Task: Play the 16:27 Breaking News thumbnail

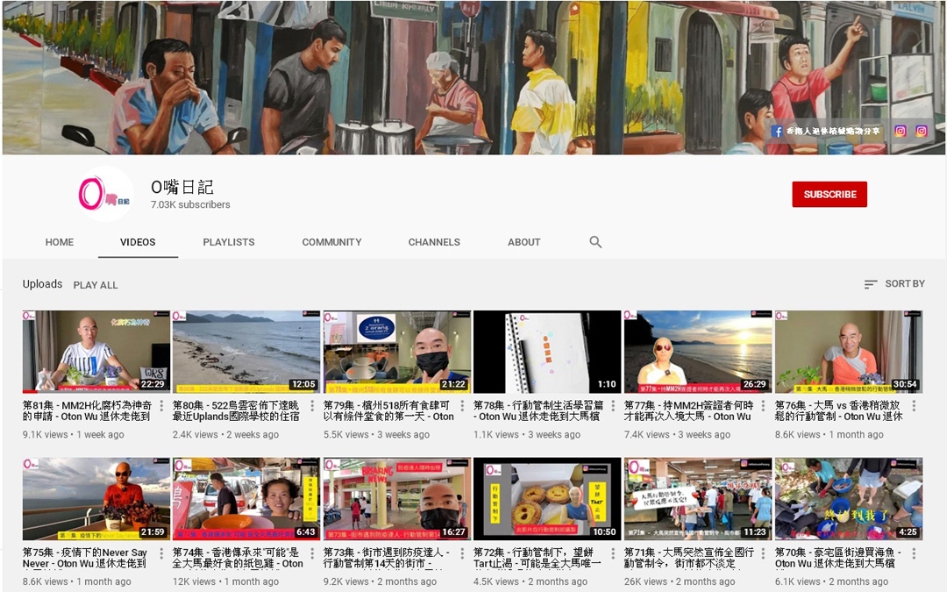Action: pos(397,499)
